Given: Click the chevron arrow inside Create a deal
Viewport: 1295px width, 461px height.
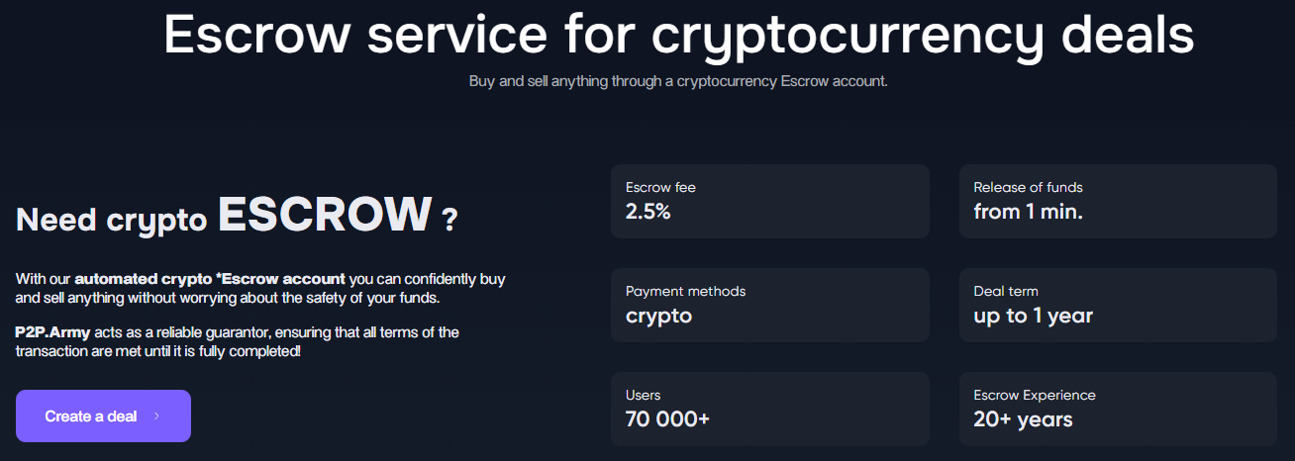Looking at the screenshot, I should point(156,416).
